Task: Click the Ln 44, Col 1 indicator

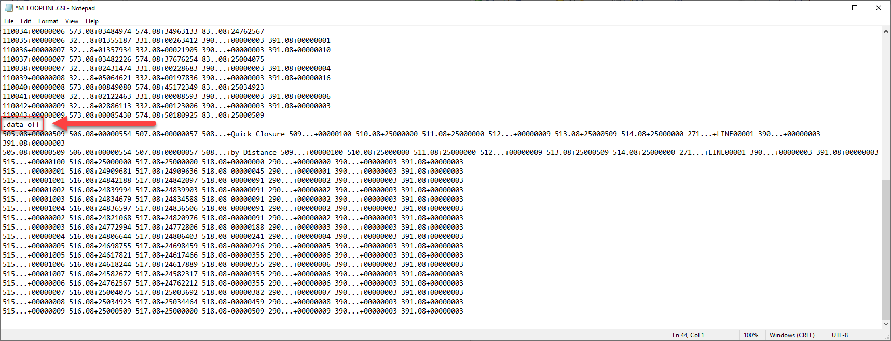Action: tap(688, 335)
